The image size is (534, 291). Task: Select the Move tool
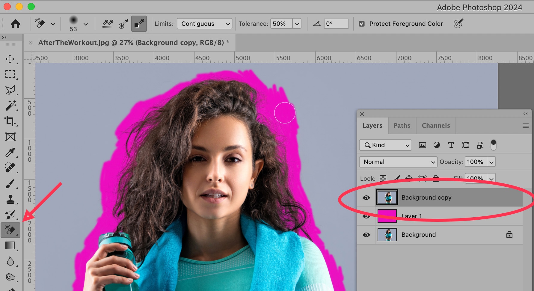[x=10, y=59]
